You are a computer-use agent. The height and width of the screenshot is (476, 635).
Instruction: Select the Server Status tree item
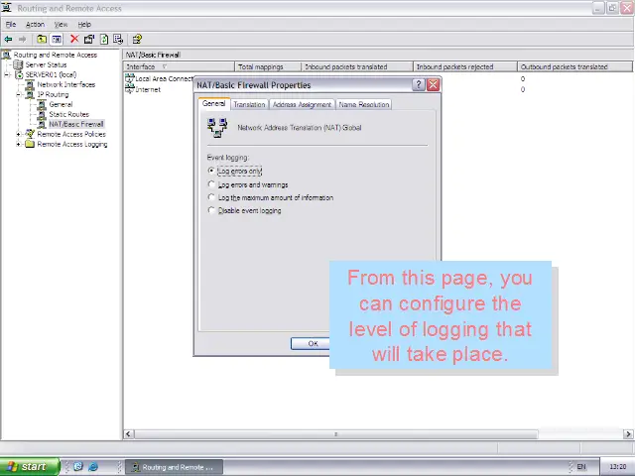click(46, 64)
